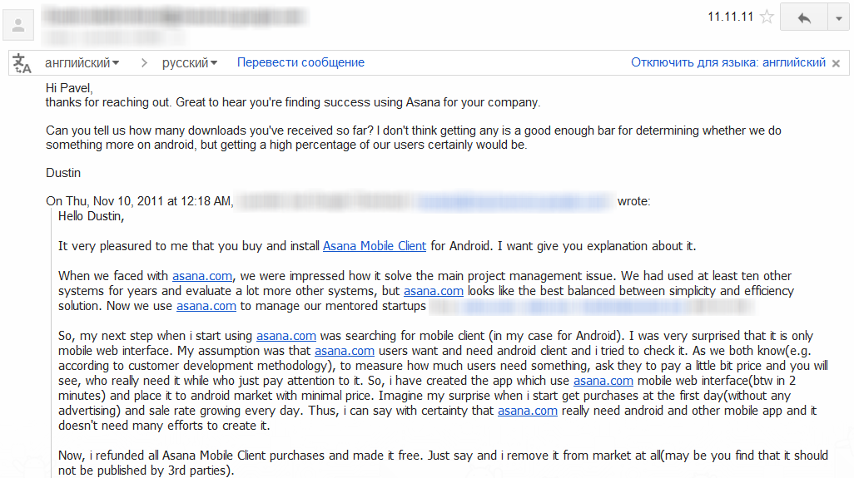Open the "Asana Mobile Client" link

[x=375, y=246]
